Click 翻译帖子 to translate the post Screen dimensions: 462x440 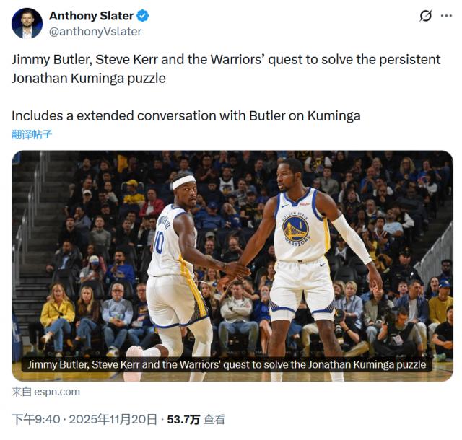click(32, 135)
